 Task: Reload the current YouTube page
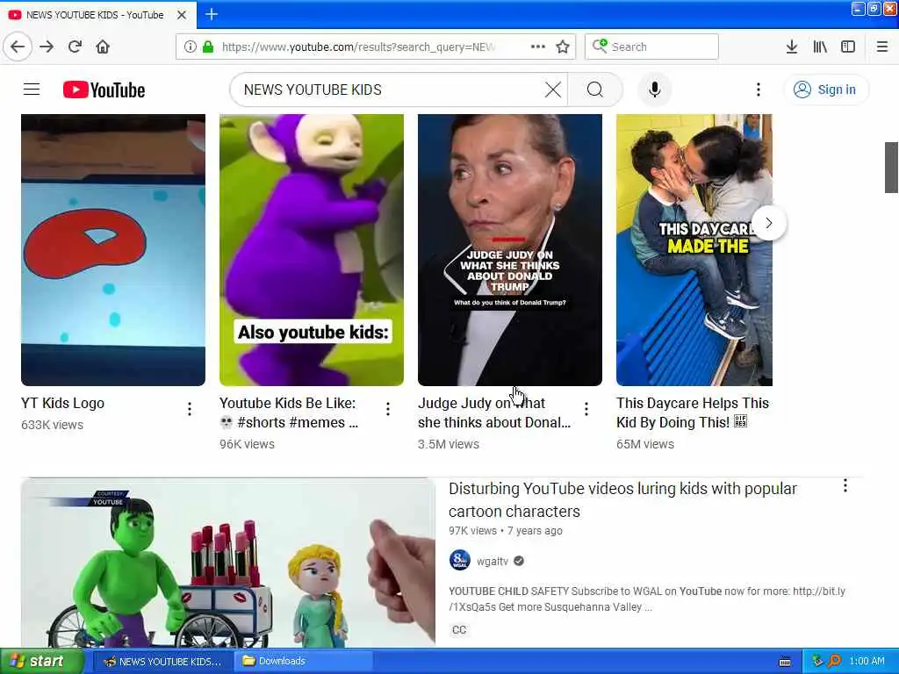click(x=75, y=47)
